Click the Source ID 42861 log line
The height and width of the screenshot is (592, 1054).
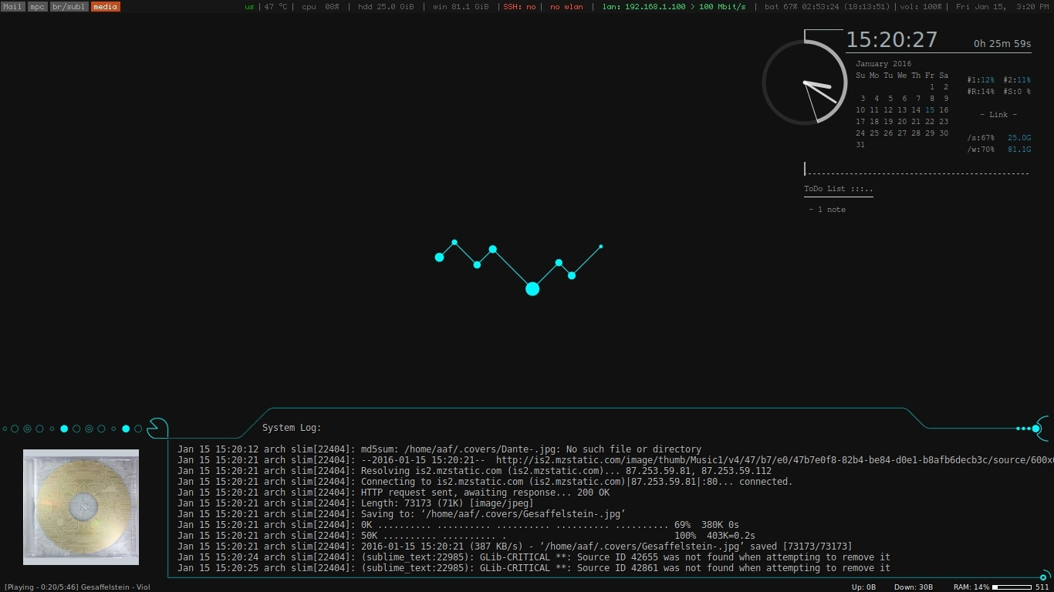click(x=534, y=568)
